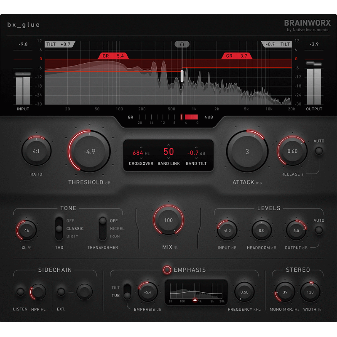
Task: Click the MONO MKR. knob showing 39
Action: pyautogui.click(x=285, y=292)
